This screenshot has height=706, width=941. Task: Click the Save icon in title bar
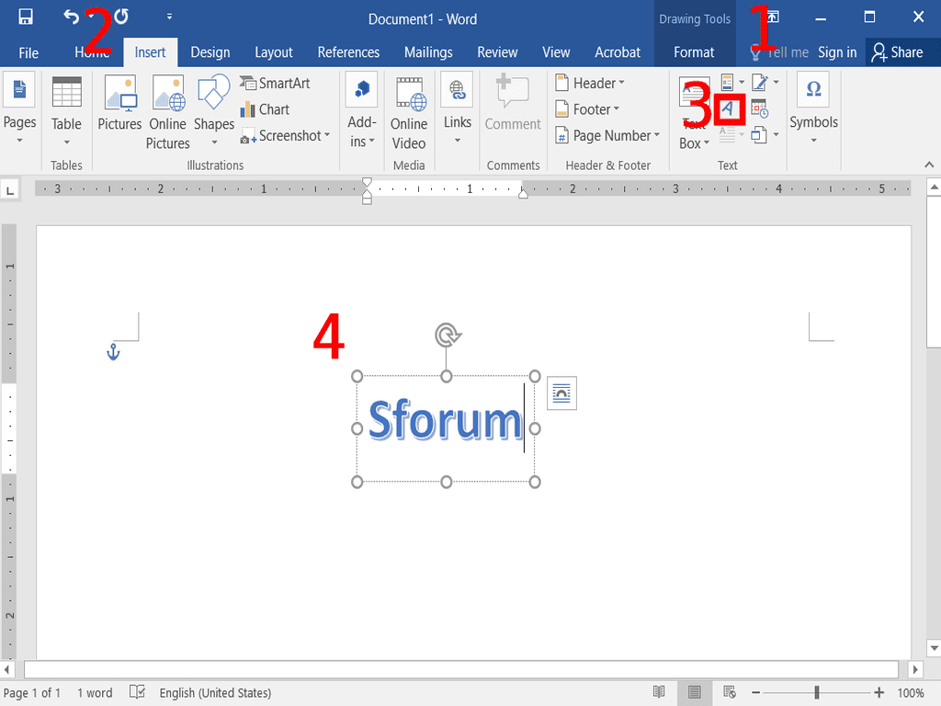(26, 17)
